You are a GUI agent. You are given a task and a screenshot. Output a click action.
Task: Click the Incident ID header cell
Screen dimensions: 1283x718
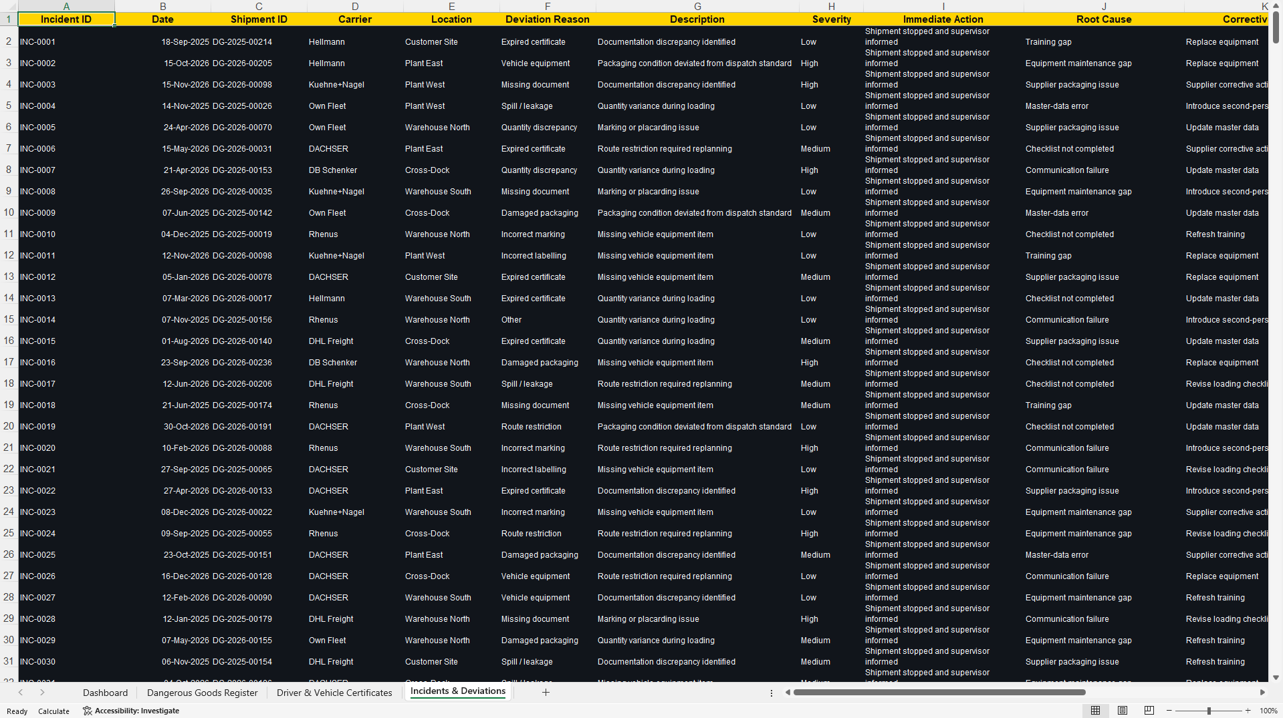point(66,19)
